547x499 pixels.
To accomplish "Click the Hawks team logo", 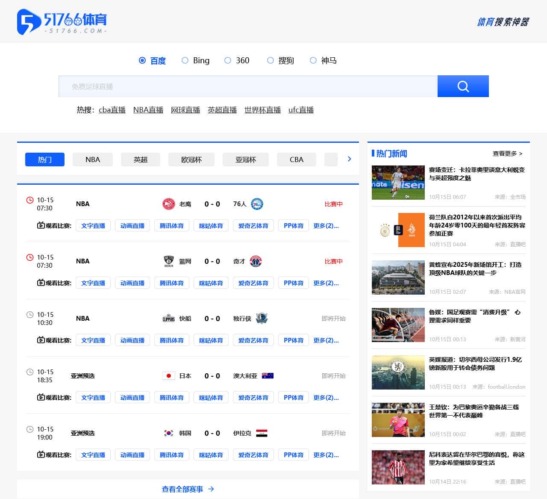I will coord(169,204).
